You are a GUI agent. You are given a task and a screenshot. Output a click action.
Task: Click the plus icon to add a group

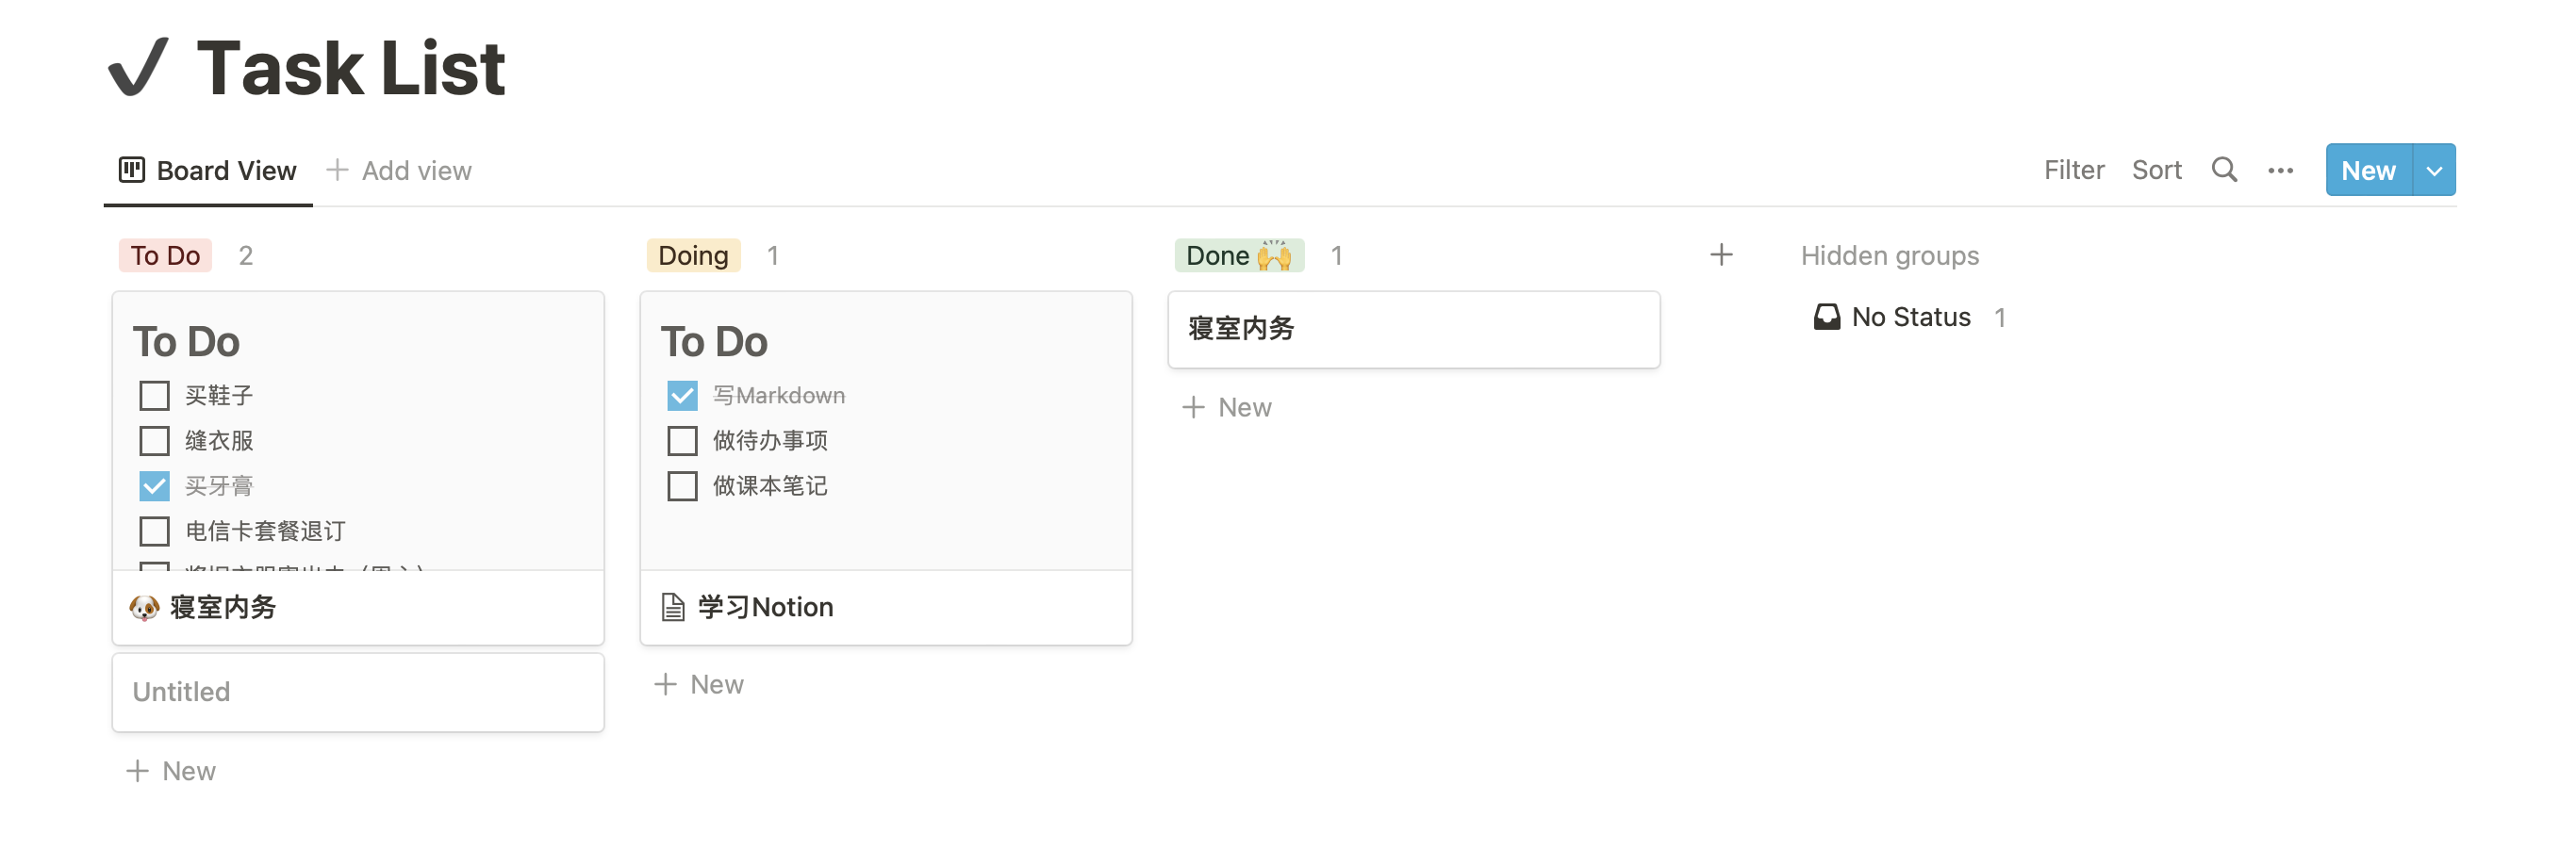pyautogui.click(x=1721, y=255)
